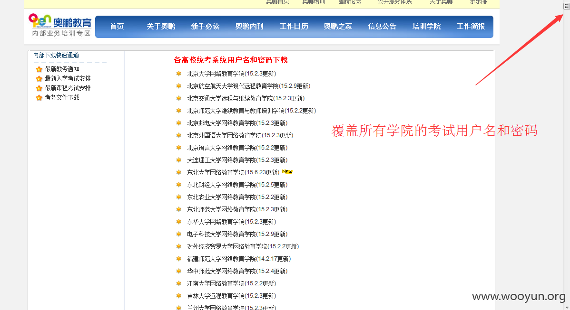Click the star icon beside 电子科技大学

point(178,234)
